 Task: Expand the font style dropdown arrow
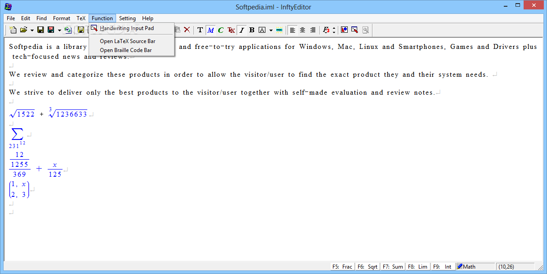point(271,30)
